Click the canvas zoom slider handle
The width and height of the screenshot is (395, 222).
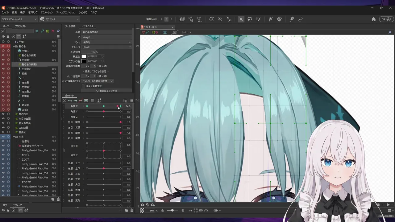(x=172, y=211)
